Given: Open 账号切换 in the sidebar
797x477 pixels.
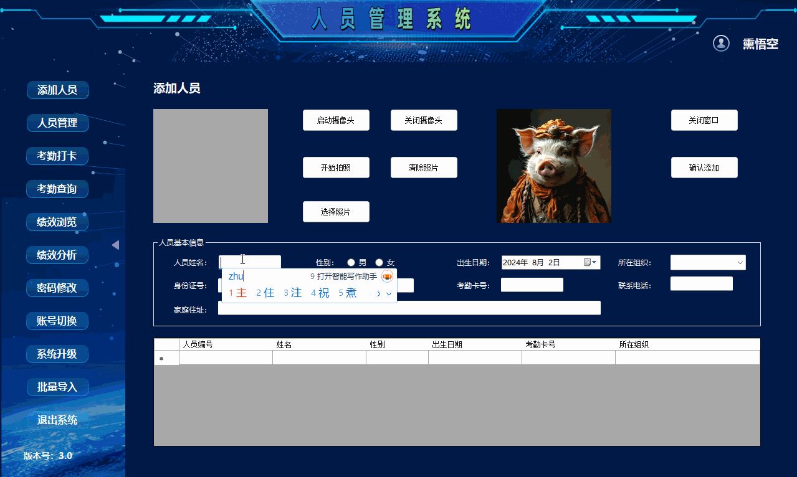Looking at the screenshot, I should click(57, 321).
